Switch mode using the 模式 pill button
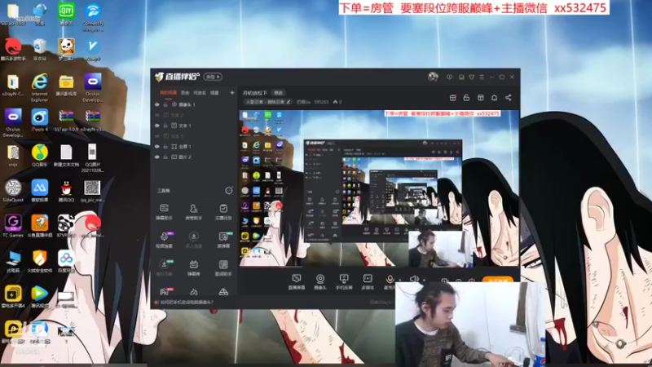The height and width of the screenshot is (367, 652). tap(213, 77)
